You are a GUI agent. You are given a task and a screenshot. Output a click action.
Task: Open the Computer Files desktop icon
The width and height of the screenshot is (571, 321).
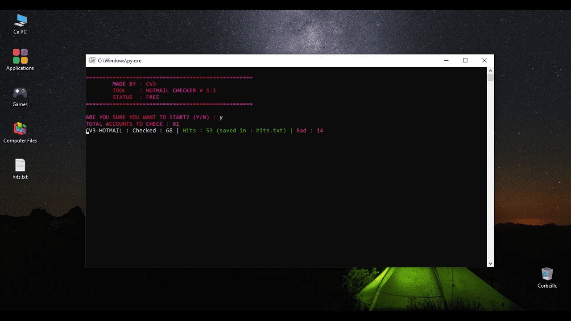pyautogui.click(x=20, y=132)
